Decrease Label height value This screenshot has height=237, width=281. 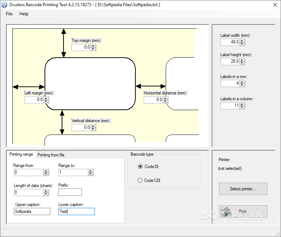[x=242, y=63]
